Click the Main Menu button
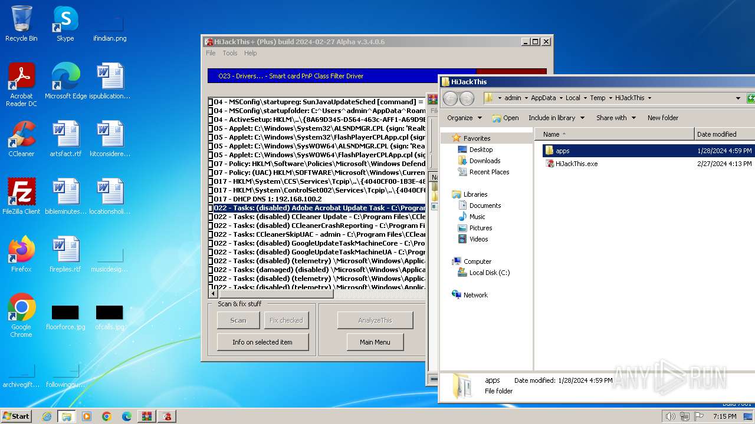Viewport: 755px width, 424px height. (x=375, y=342)
